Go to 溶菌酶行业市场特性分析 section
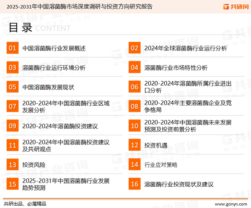Screen dimensions: 251x208 (176, 68)
